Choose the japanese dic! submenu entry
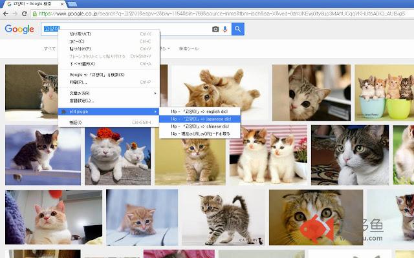 coord(199,119)
